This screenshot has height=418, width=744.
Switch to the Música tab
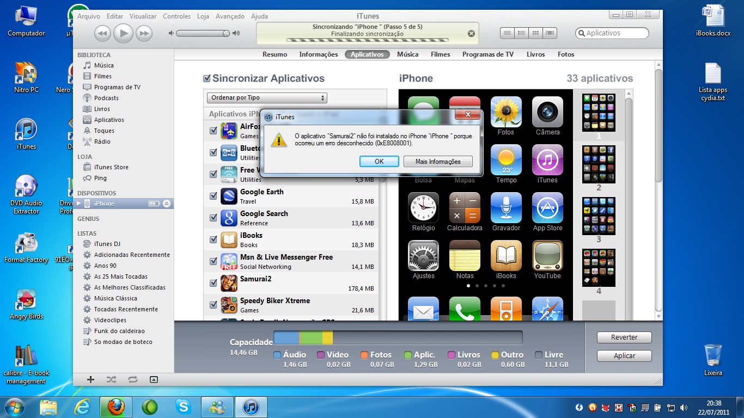[407, 54]
